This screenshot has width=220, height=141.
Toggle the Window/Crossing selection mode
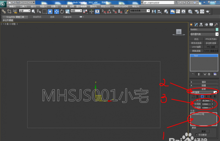[x=50, y=11]
